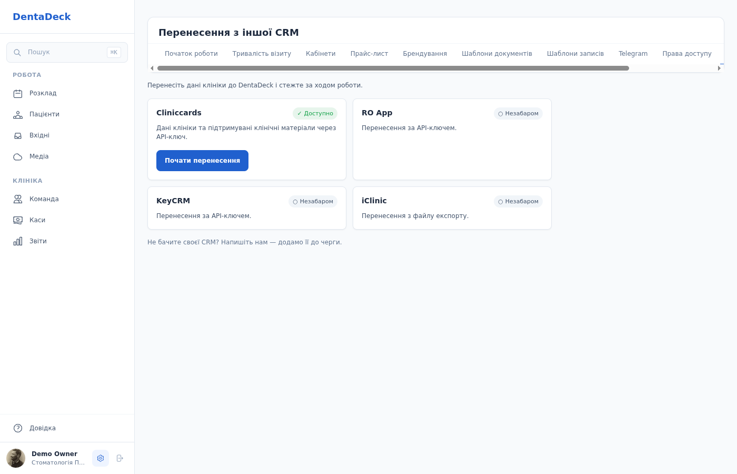Go to Пацієнти in the sidebar

pyautogui.click(x=67, y=114)
